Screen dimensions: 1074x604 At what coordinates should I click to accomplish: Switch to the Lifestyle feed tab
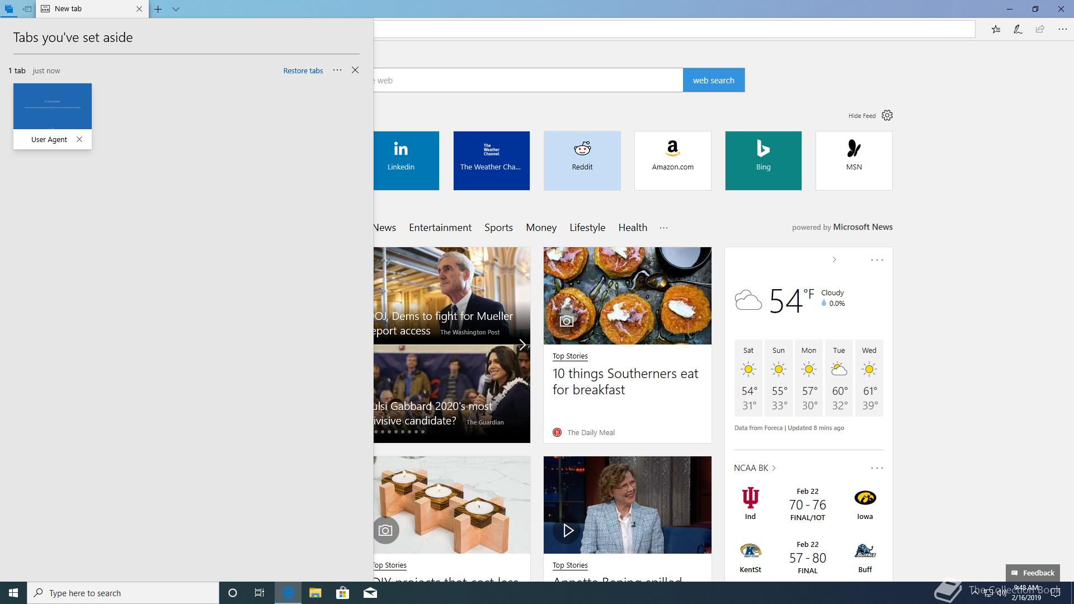587,228
